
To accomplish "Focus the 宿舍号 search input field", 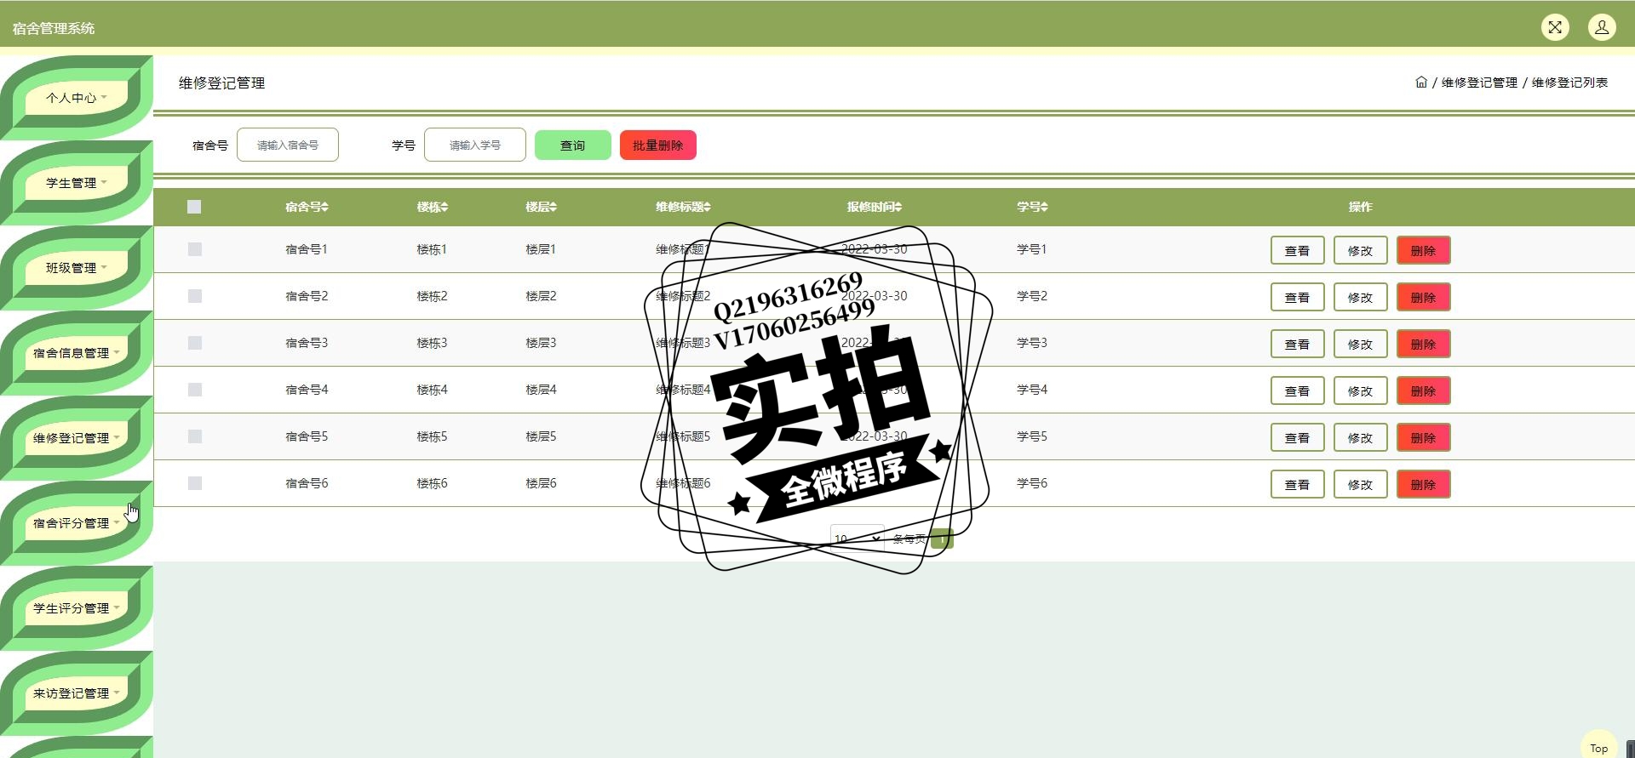I will pos(288,145).
